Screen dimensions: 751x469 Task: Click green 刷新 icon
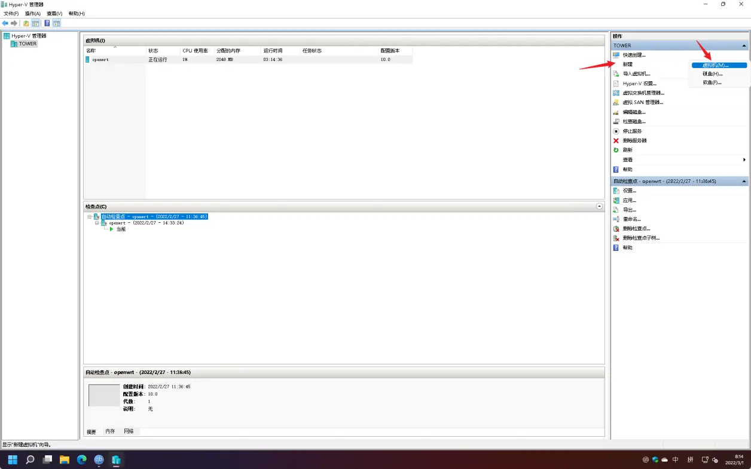616,150
